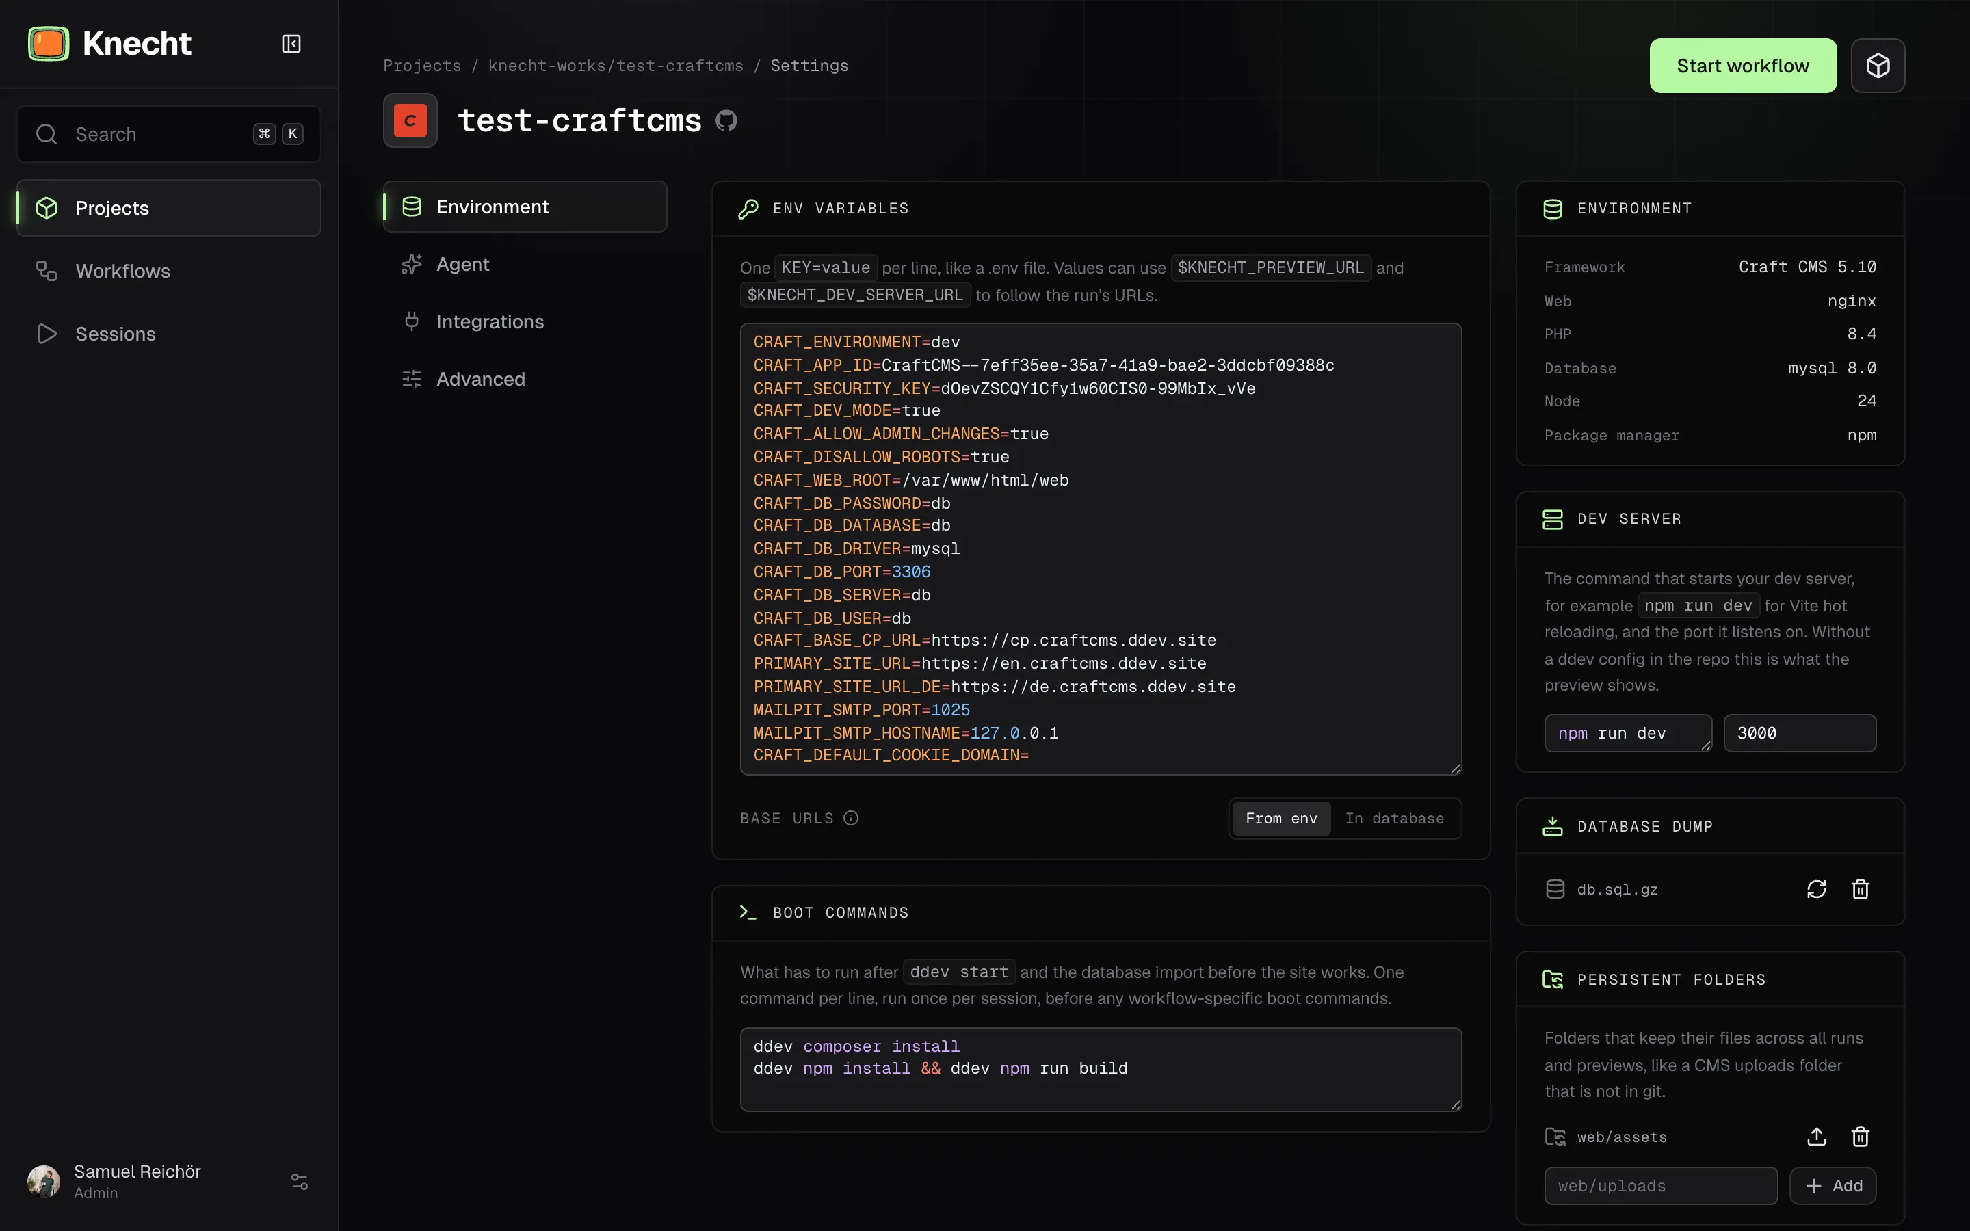
Task: Click the Craft CMS 5.10 framework value
Action: tap(1807, 267)
